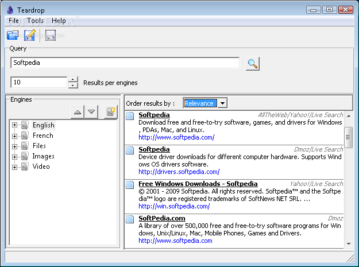This screenshot has width=359, height=267.
Task: Click the new engine icon button
Action: 111,112
